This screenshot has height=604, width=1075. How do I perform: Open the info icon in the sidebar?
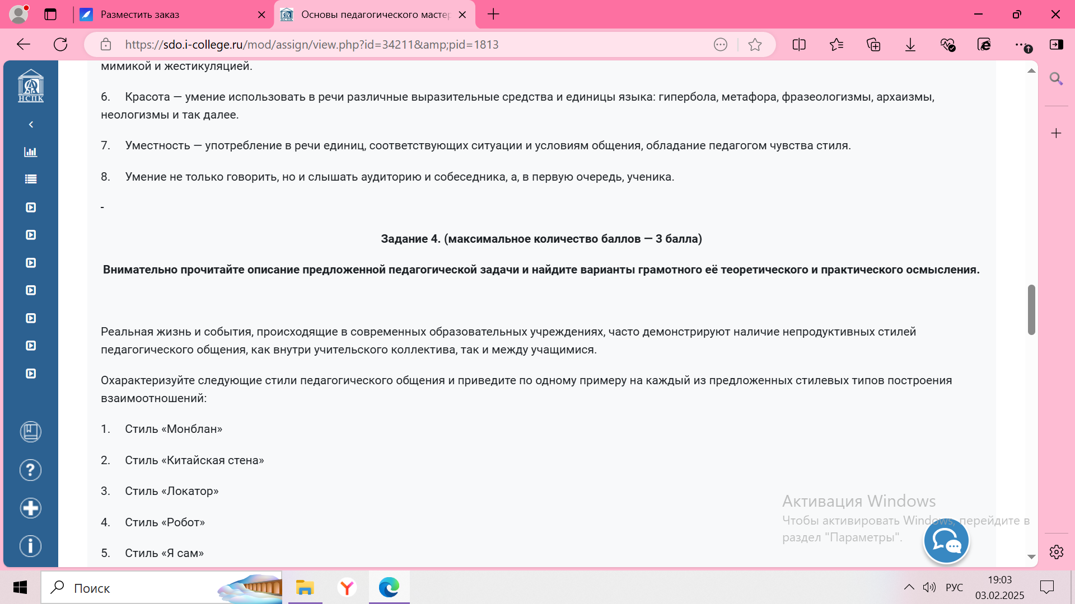click(x=31, y=546)
